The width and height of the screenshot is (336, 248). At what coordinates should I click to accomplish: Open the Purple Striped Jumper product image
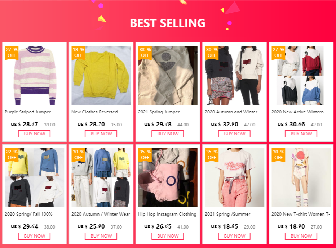35,75
